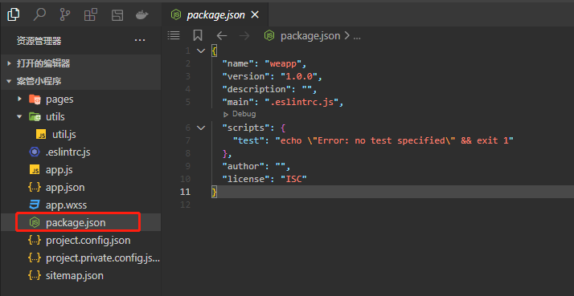Click line number 12 in gutter

(186, 205)
